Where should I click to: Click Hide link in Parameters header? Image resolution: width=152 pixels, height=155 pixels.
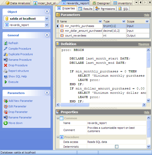pyautogui.click(x=146, y=15)
